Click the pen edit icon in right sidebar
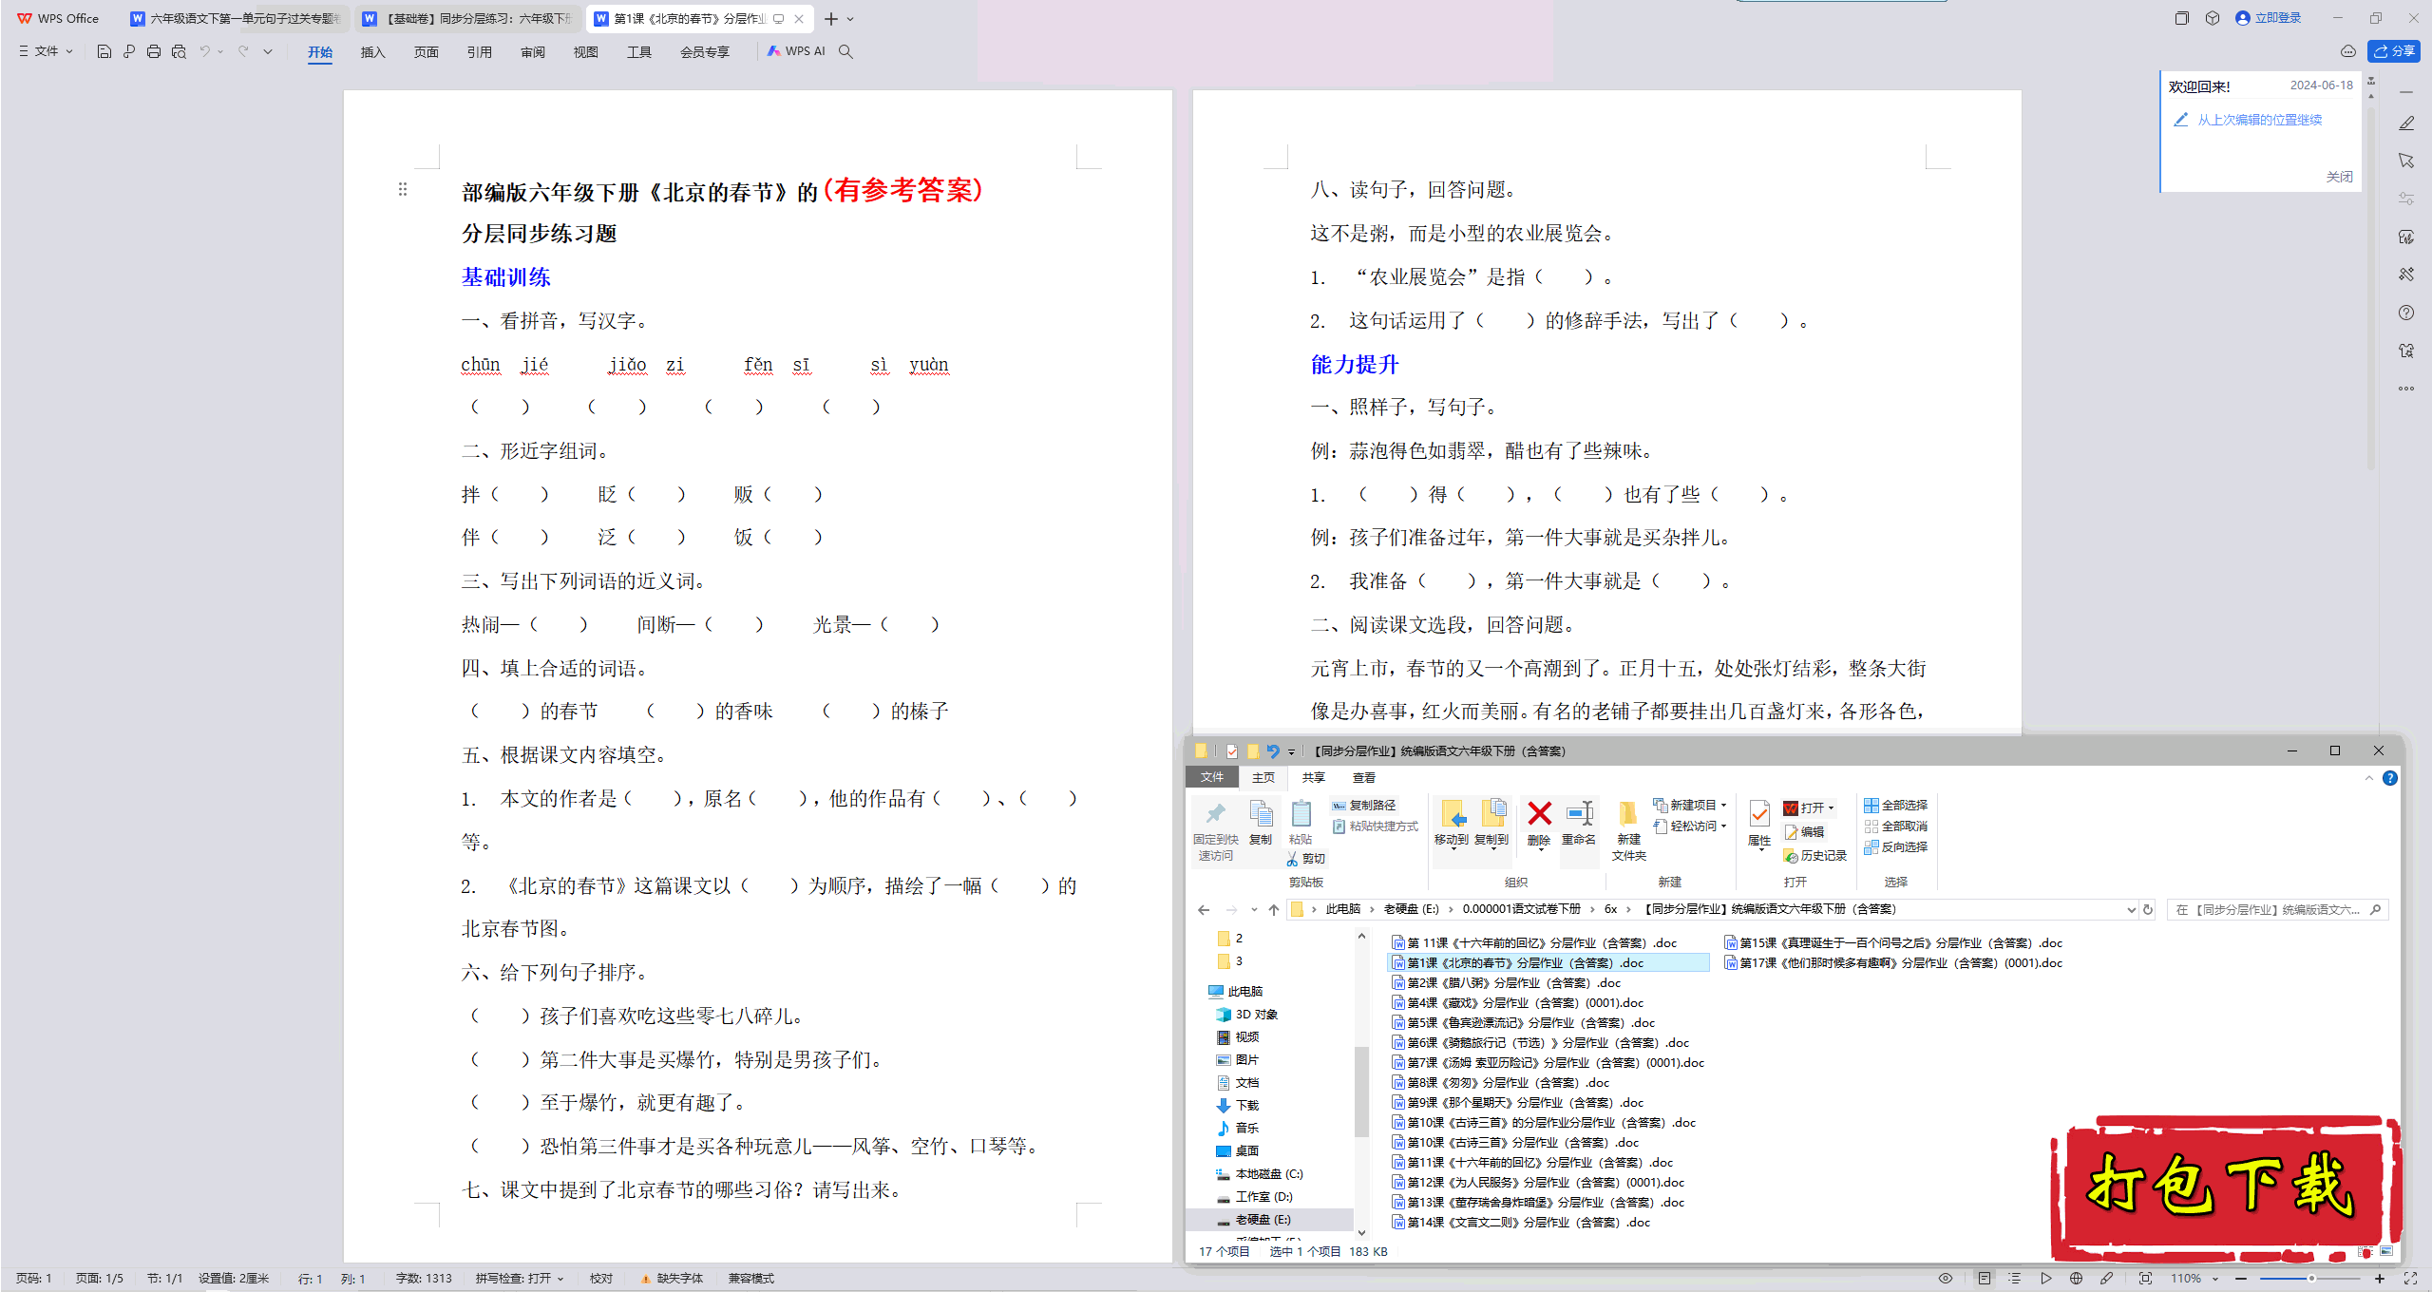2432x1292 pixels. (2406, 123)
